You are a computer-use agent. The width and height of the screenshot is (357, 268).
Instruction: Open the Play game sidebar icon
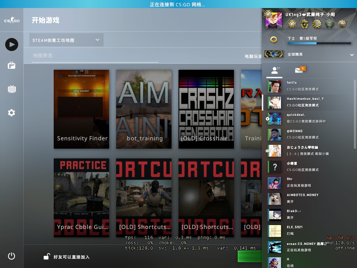click(12, 44)
